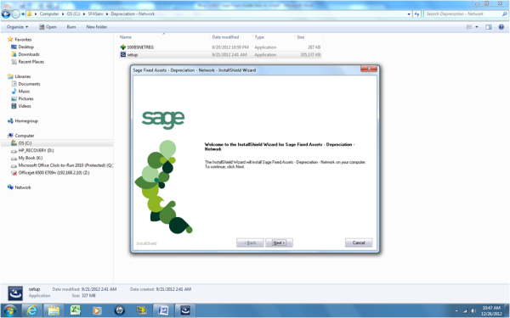
Task: Click Next in the InstallShield Wizard
Action: 279,243
